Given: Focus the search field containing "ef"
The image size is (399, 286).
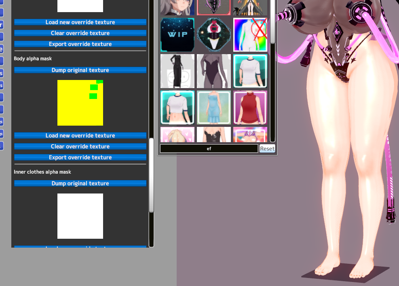Looking at the screenshot, I should click(x=209, y=149).
